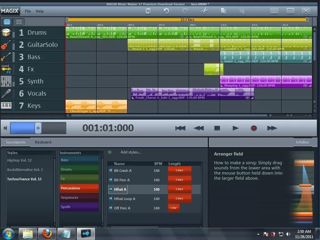Click the sound FX track icon
Screen dimensions: 320x240
pos(6,69)
